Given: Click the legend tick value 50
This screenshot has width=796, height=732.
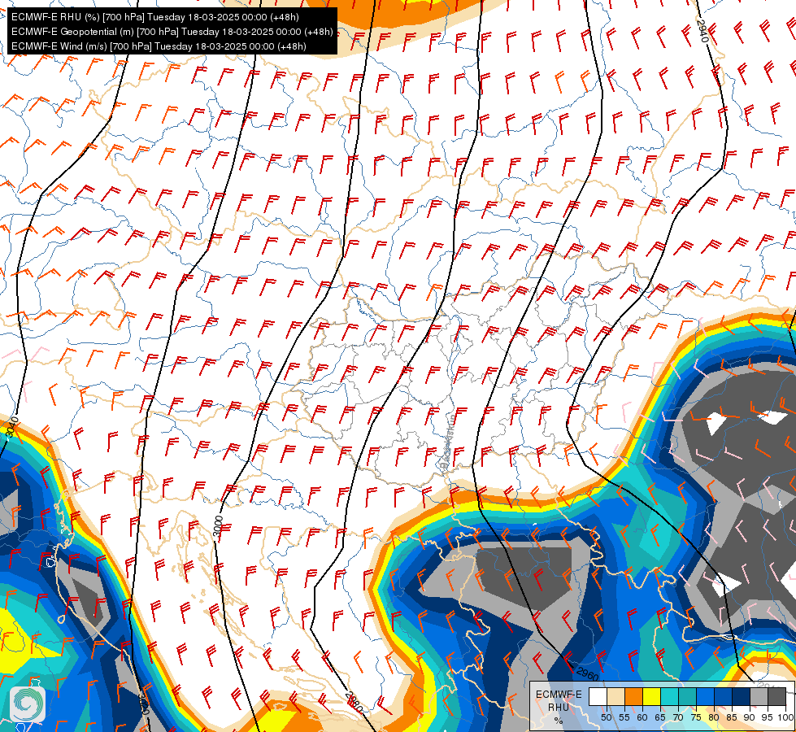Looking at the screenshot, I should [x=606, y=717].
